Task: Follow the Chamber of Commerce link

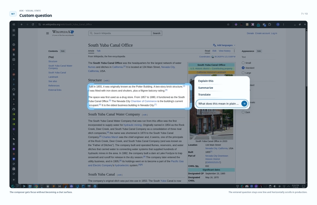Action: pos(144,101)
